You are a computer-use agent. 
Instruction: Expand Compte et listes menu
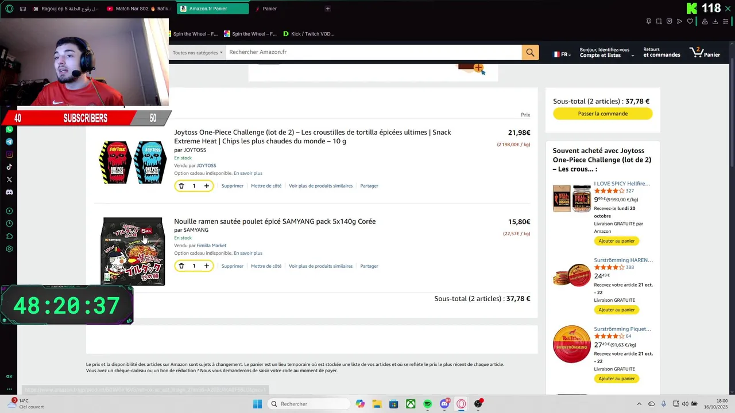pos(606,52)
